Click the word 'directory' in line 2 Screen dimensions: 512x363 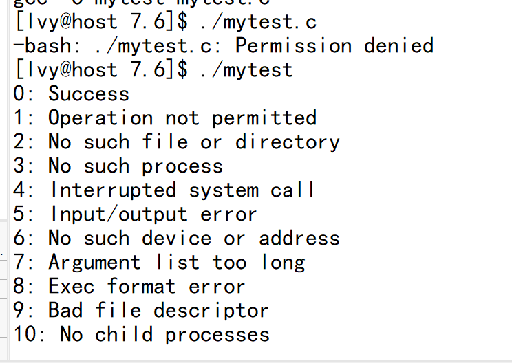pyautogui.click(x=288, y=142)
